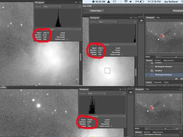Click create new document from state icon in History
This screenshot has height=137, width=183.
coord(176,79)
